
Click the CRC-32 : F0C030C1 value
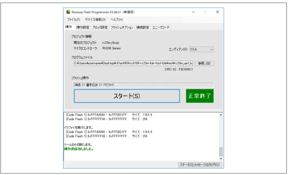[179, 69]
